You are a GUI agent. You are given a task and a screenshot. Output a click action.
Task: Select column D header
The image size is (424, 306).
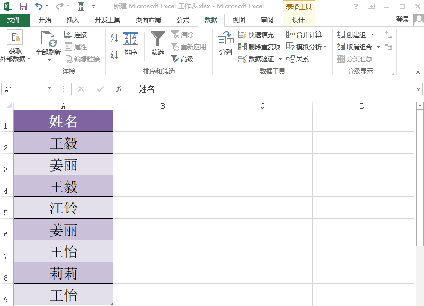pyautogui.click(x=363, y=105)
